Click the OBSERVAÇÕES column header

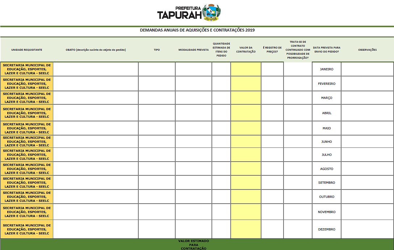click(x=367, y=50)
